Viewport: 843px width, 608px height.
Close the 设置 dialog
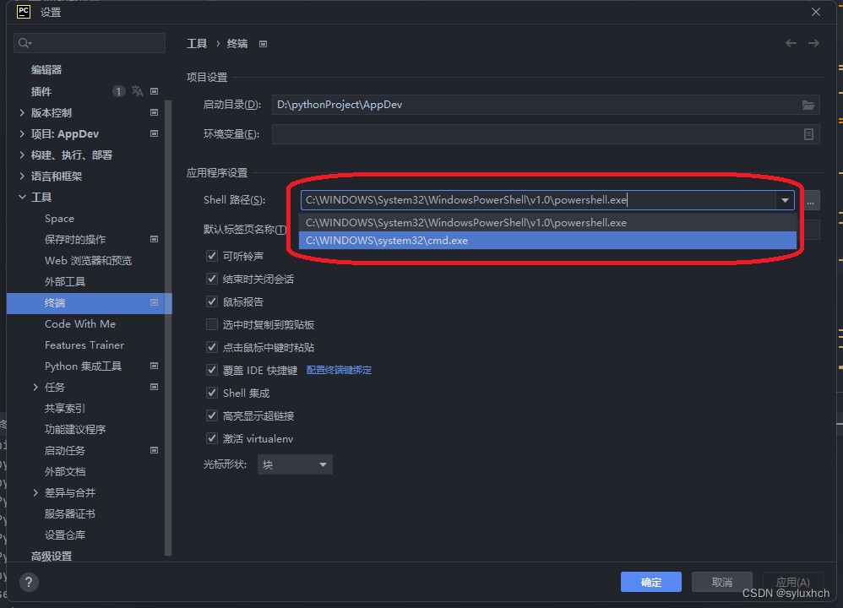(x=816, y=12)
